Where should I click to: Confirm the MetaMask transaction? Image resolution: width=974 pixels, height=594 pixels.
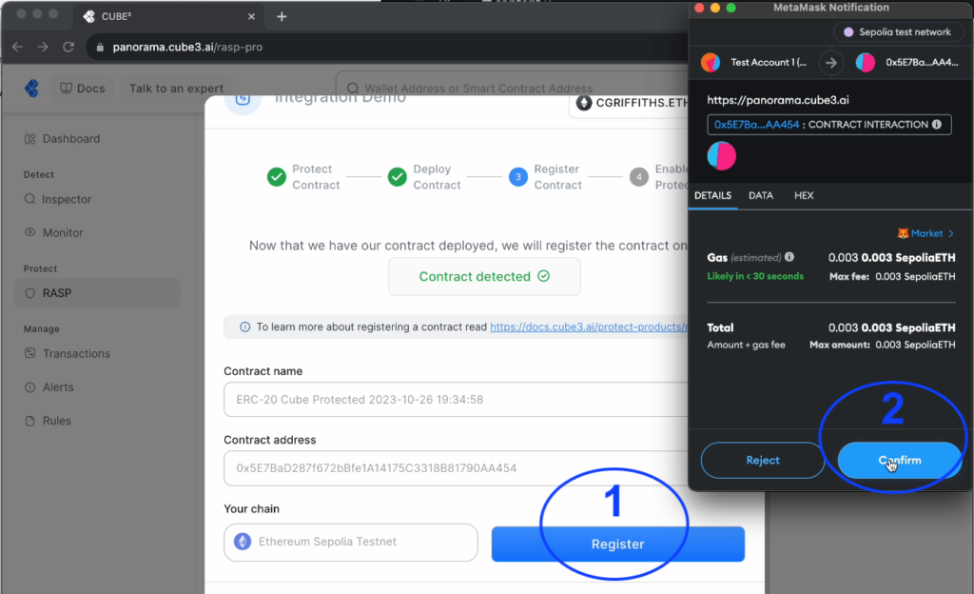(x=900, y=461)
